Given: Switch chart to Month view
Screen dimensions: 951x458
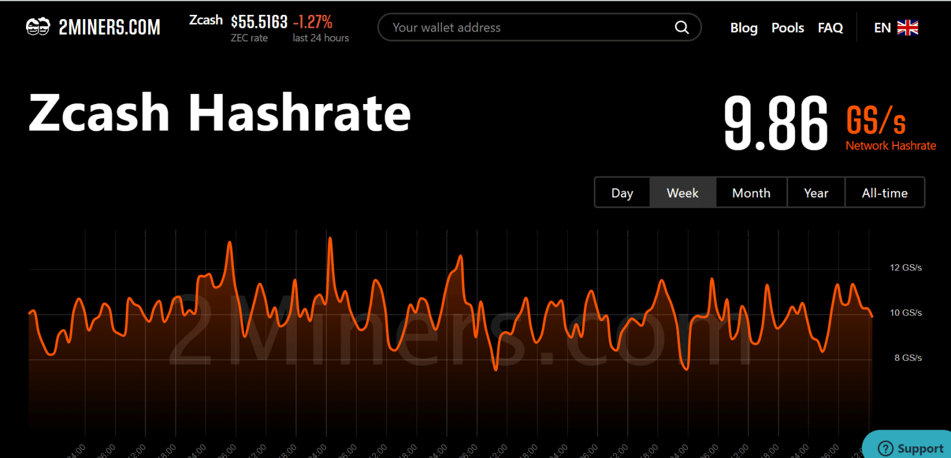Looking at the screenshot, I should tap(751, 192).
